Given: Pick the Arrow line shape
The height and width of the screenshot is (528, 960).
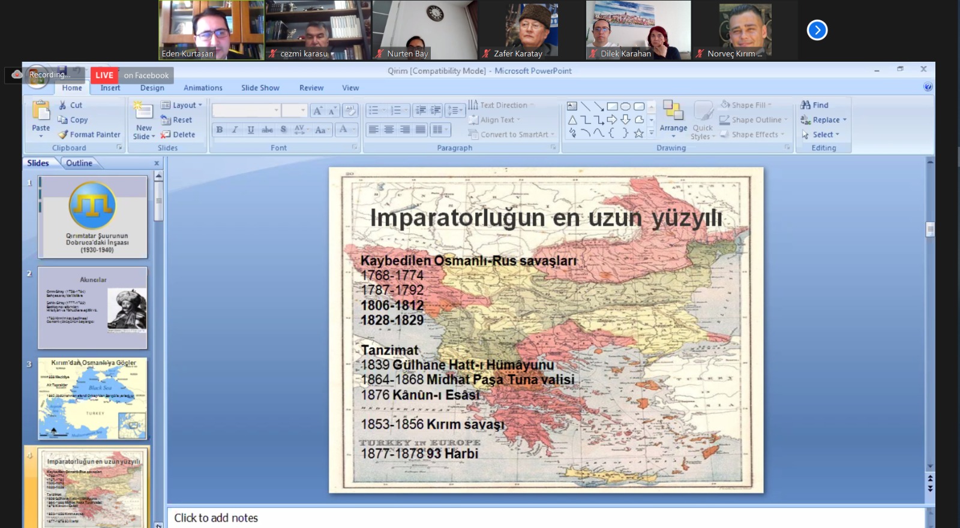Looking at the screenshot, I should [x=599, y=106].
